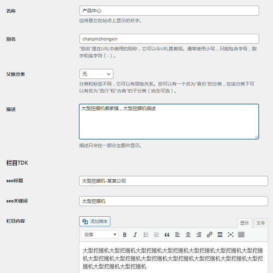Set text alignment to left
The height and width of the screenshot is (273, 273).
tap(178, 235)
